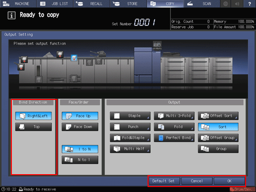Screen dimensions: 256x192
Task: Select the highlighted blue output tray icon
Action: click(74, 58)
